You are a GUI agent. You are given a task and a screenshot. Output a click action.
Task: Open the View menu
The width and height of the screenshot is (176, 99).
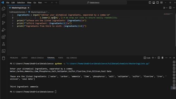29,2
